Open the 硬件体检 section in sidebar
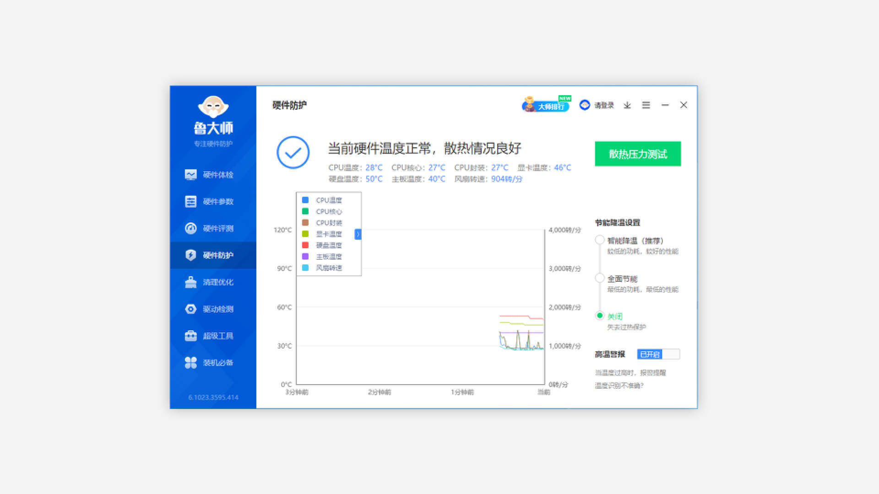The width and height of the screenshot is (879, 494). coord(213,175)
